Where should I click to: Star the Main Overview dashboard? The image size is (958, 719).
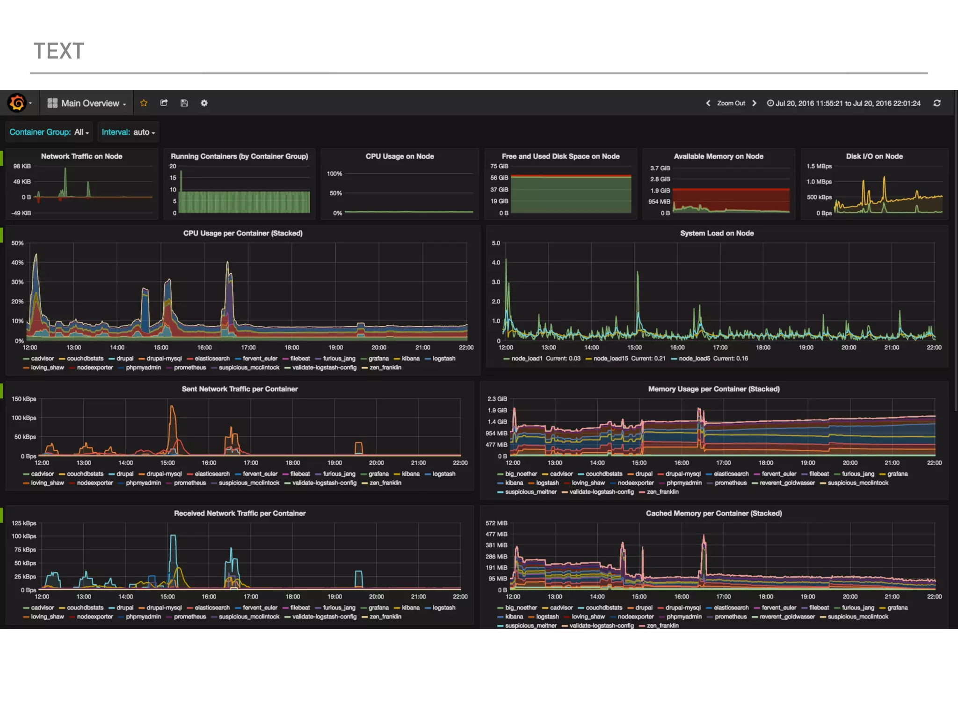pyautogui.click(x=144, y=103)
